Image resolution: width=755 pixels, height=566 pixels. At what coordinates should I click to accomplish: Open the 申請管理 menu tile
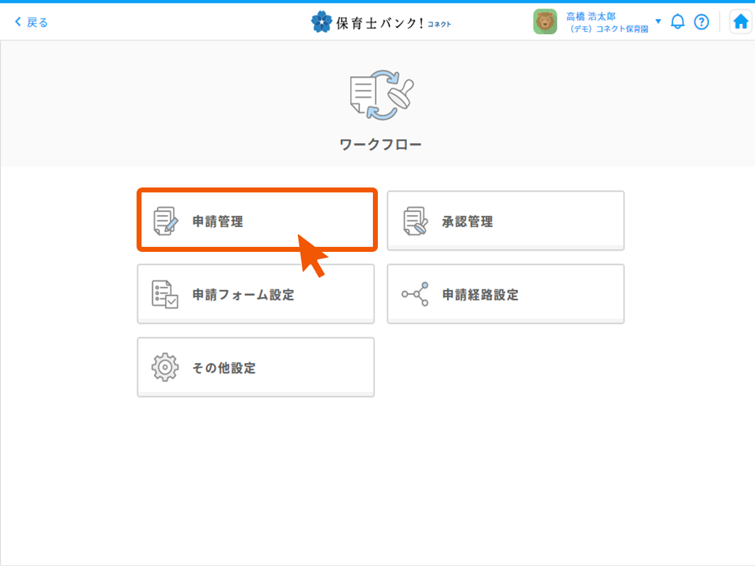coord(256,220)
